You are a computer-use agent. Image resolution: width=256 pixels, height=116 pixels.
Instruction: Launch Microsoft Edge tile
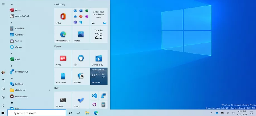pos(63,34)
